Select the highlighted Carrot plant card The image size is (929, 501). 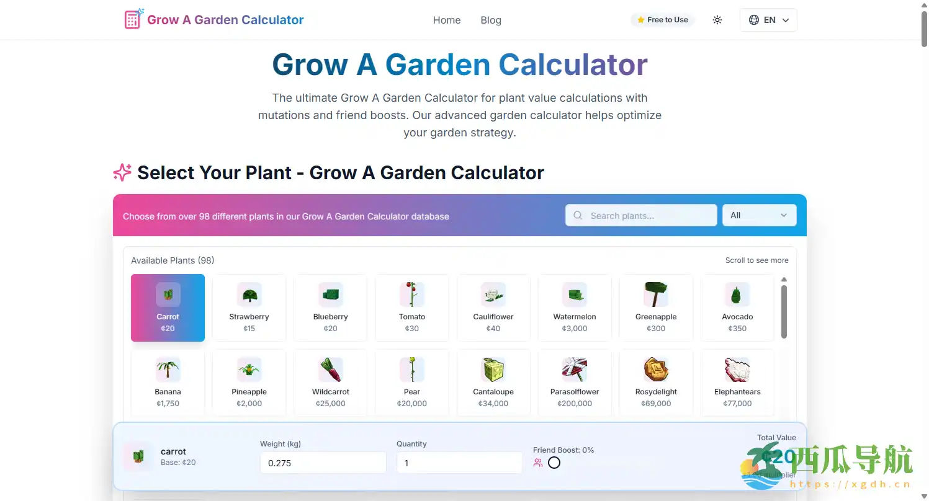(168, 308)
